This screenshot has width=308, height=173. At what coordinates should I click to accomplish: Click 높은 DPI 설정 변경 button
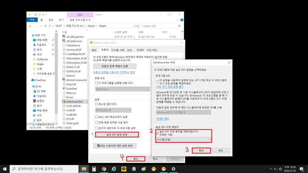[117, 135]
